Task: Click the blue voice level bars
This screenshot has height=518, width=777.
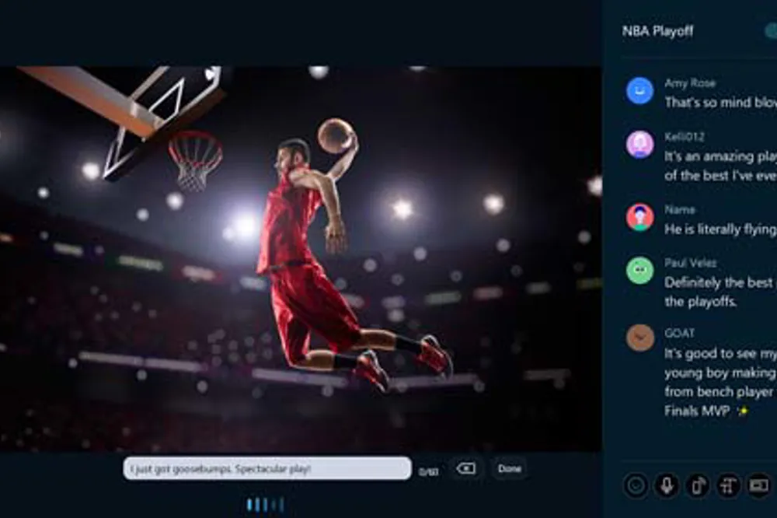Action: (x=264, y=505)
